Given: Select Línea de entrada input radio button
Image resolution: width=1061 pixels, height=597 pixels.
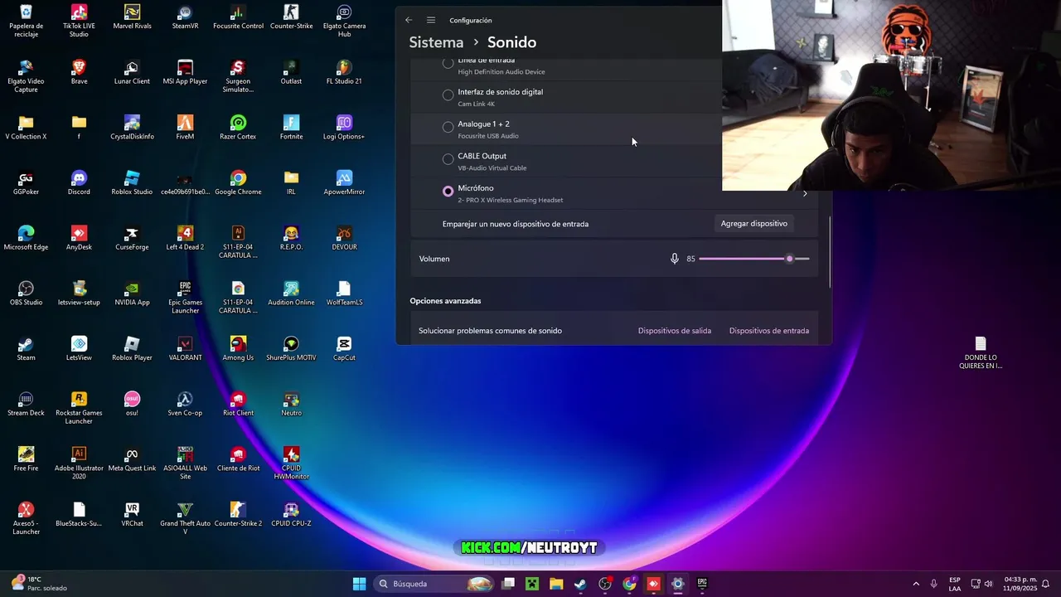Looking at the screenshot, I should [448, 63].
